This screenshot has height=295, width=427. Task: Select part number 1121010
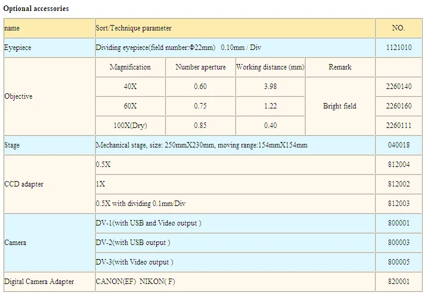398,48
